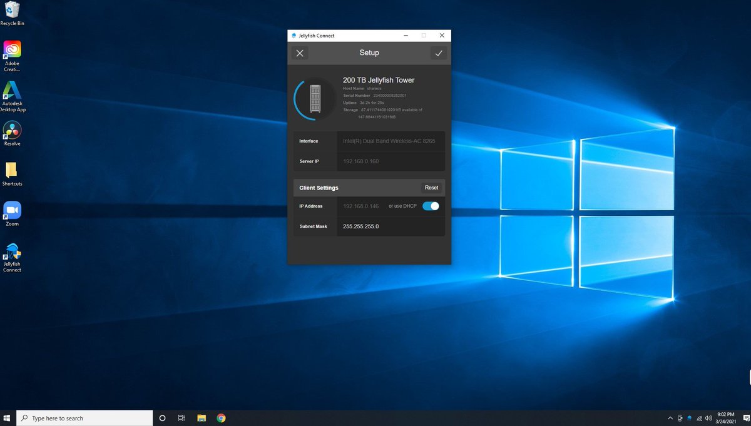
Task: Open the Jellyfish Connect desktop shortcut
Action: pos(12,257)
